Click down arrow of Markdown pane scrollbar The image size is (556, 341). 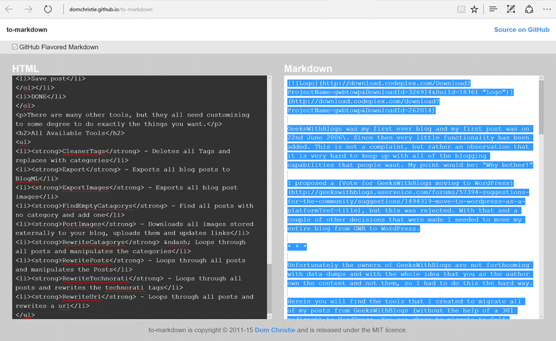(x=541, y=316)
